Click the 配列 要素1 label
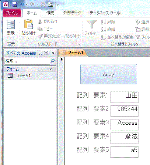 click(92, 95)
